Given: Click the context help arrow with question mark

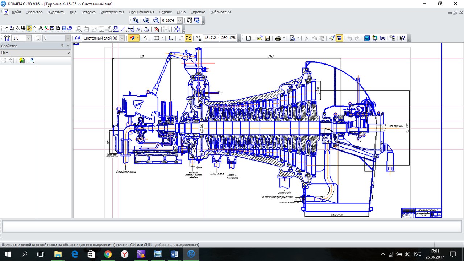Looking at the screenshot, I should coord(402,38).
